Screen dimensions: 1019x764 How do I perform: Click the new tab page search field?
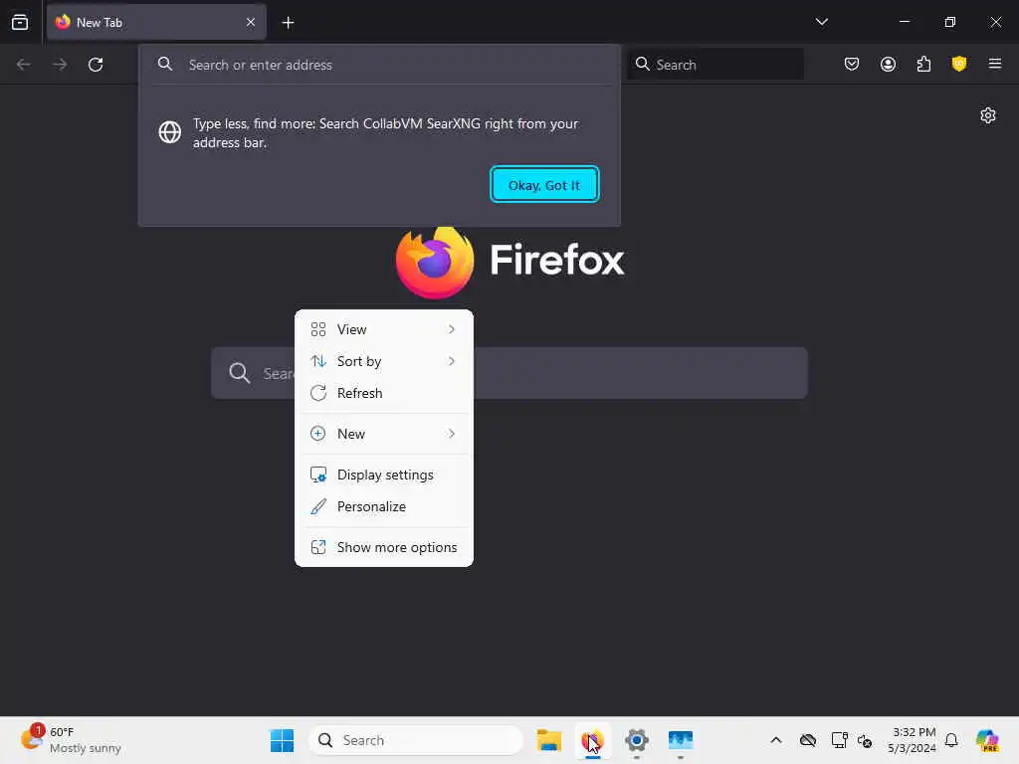(509, 373)
